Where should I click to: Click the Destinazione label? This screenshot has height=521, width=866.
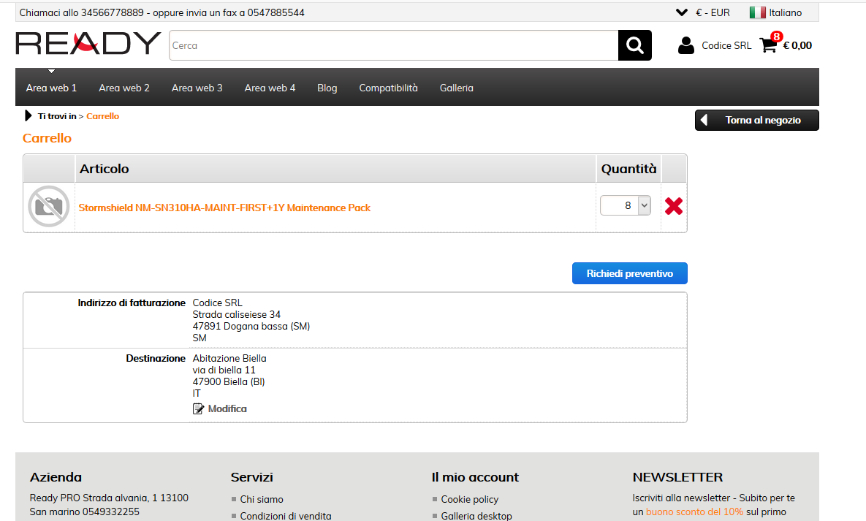point(156,359)
